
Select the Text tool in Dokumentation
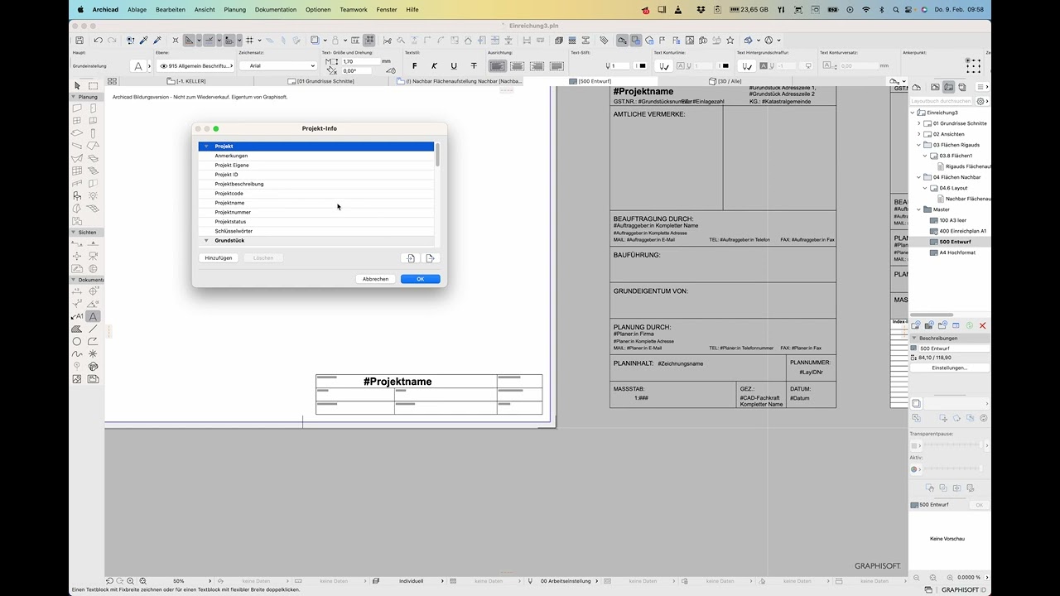93,316
